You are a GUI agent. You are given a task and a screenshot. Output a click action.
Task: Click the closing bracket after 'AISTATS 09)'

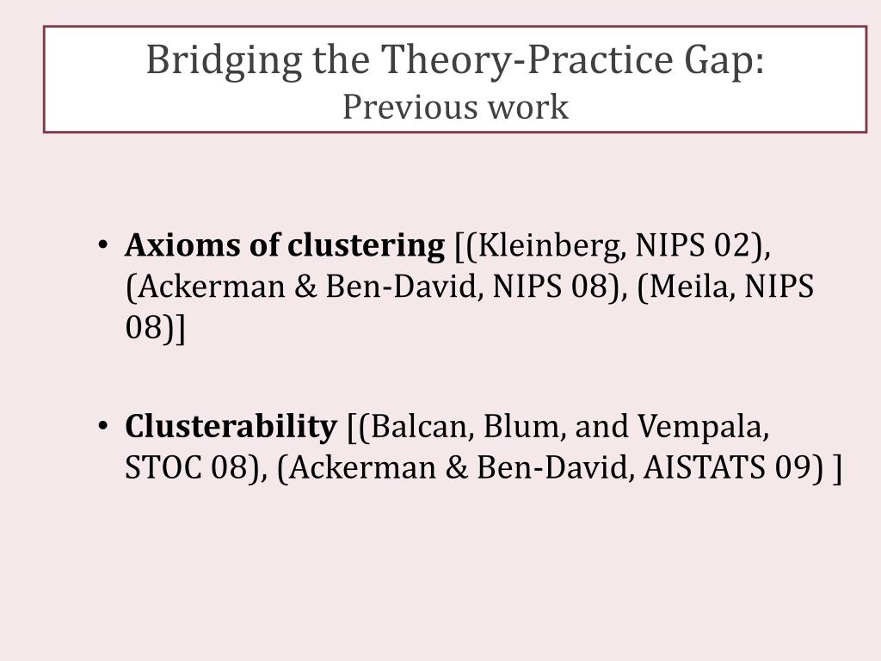838,468
